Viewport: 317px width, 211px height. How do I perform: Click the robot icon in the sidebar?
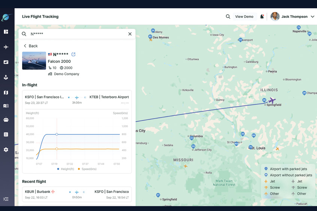pos(6,120)
